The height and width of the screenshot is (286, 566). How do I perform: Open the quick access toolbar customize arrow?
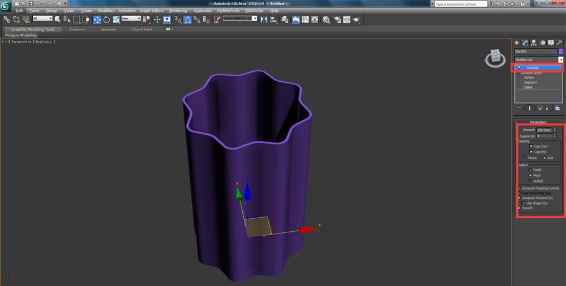[65, 3]
